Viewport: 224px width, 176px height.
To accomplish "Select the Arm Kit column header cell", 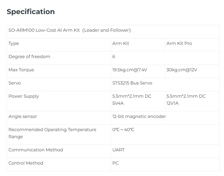I will click(x=121, y=43).
